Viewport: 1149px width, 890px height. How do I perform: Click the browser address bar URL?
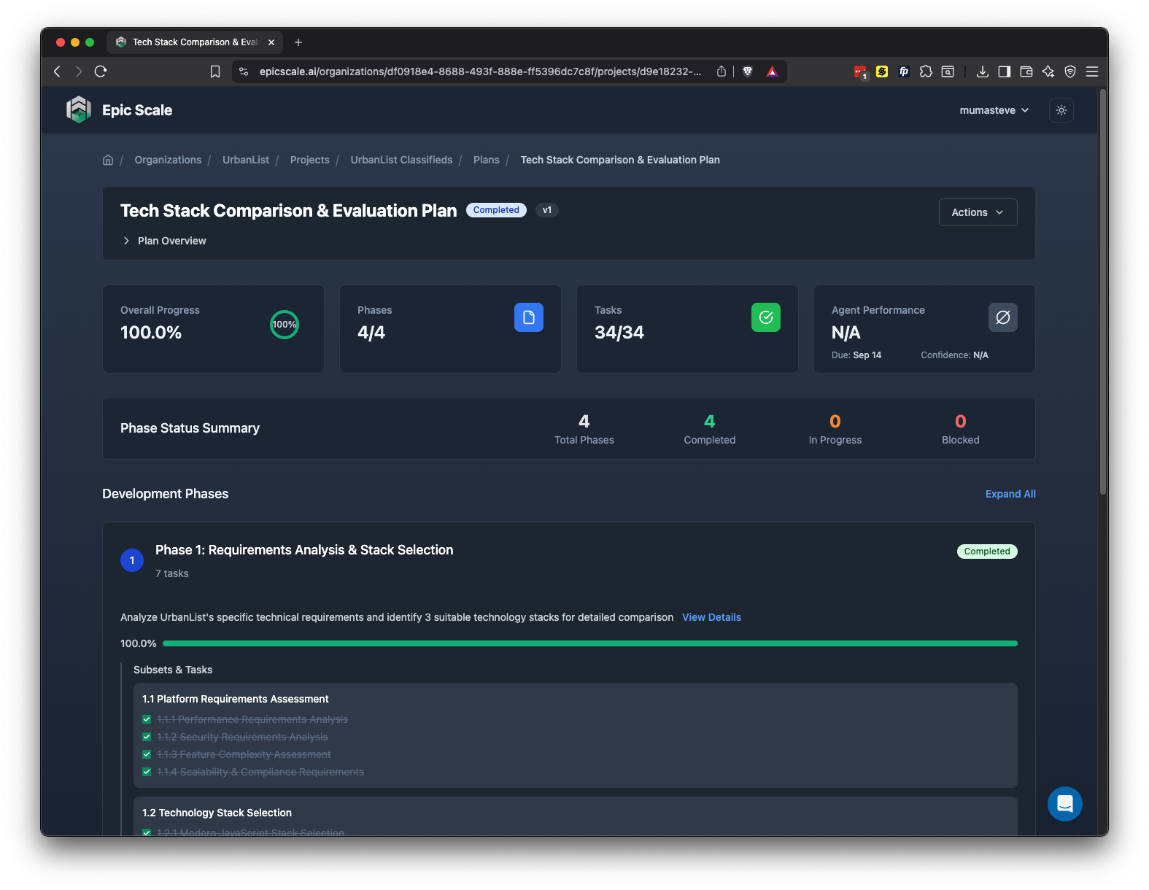[x=480, y=71]
